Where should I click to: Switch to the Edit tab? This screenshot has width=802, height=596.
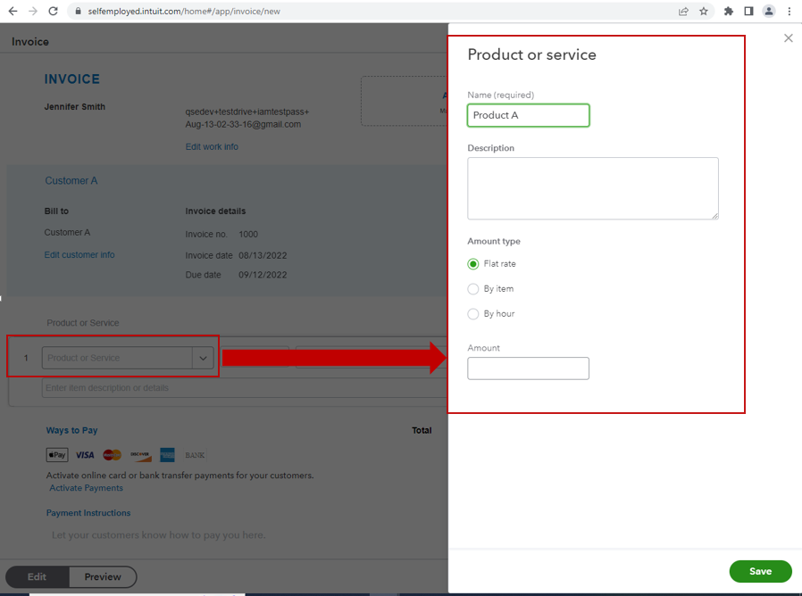pyautogui.click(x=37, y=577)
